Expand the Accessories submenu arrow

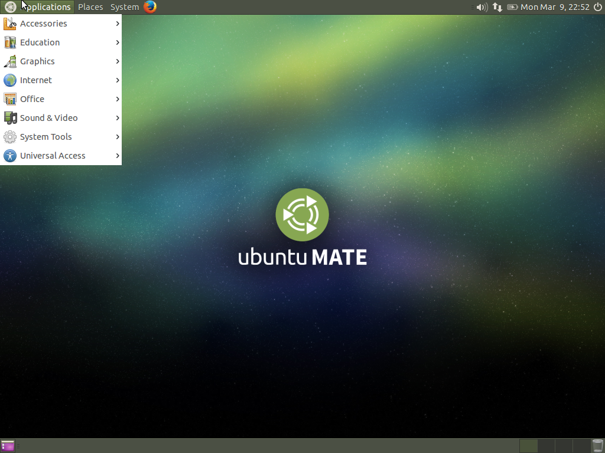coord(118,24)
